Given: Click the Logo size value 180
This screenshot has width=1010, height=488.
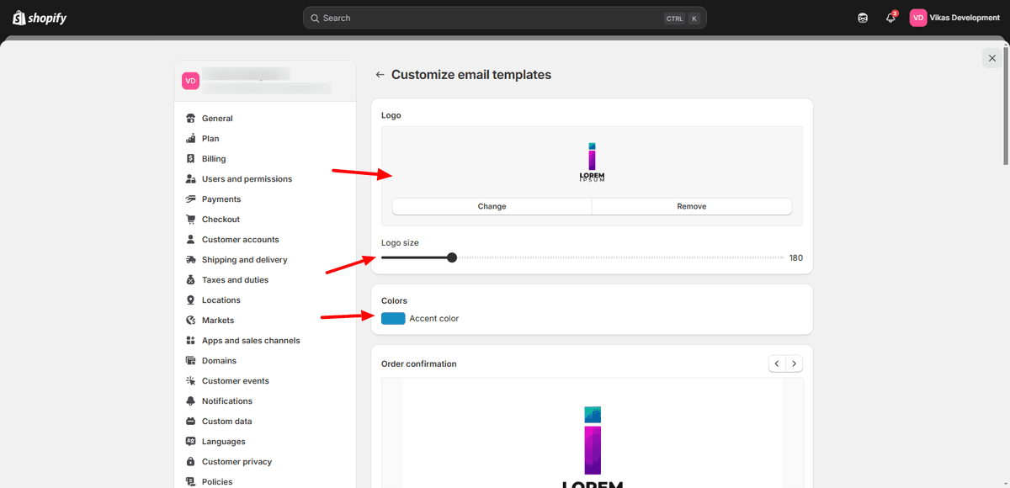Looking at the screenshot, I should pos(795,257).
